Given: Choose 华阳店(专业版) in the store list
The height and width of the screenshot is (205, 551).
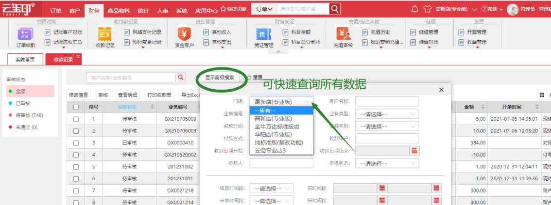Looking at the screenshot, I should click(281, 135).
